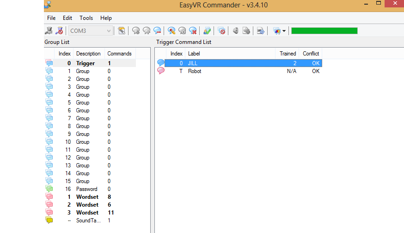Select Wordset 3 with 11 commands
This screenshot has height=233, width=404.
(x=90, y=213)
